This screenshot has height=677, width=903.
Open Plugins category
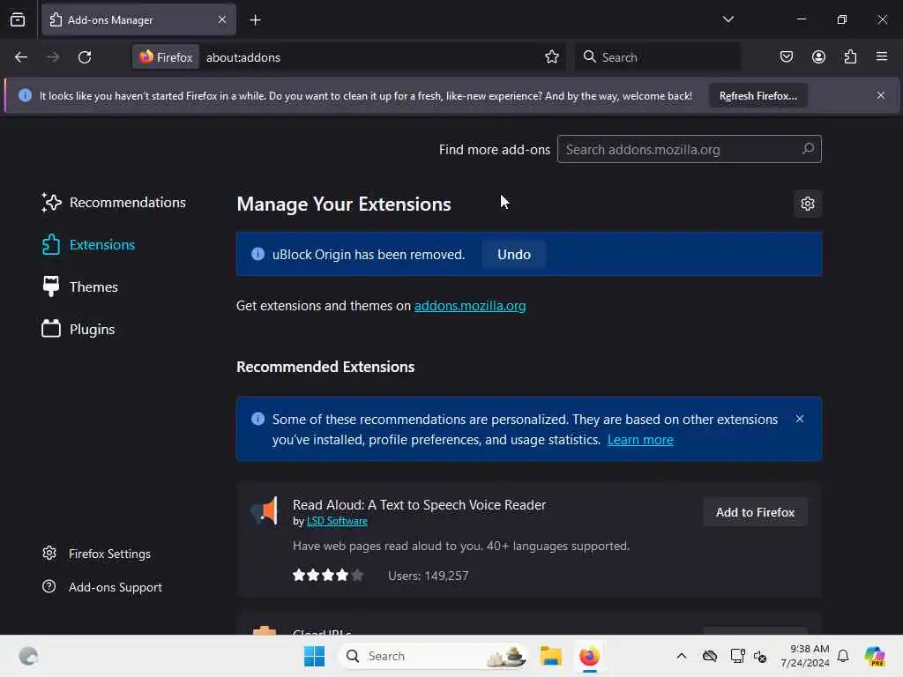78,330
